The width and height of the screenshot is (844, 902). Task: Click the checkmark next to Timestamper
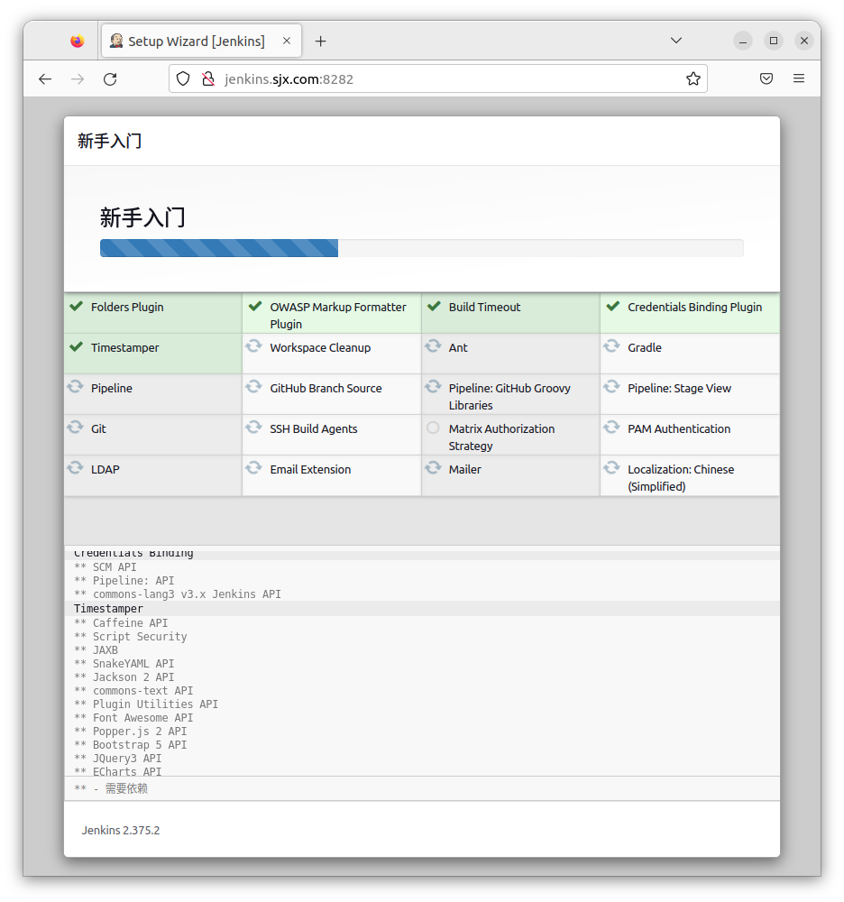coord(76,346)
